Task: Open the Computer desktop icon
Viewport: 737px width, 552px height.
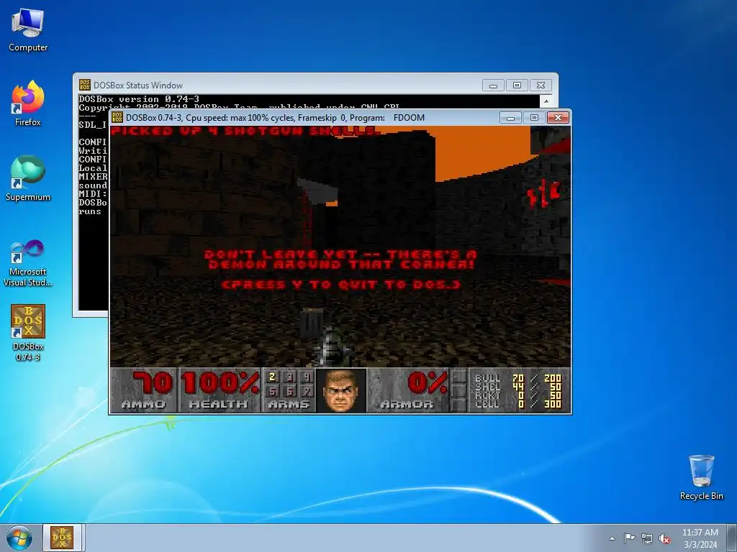Action: [x=28, y=30]
